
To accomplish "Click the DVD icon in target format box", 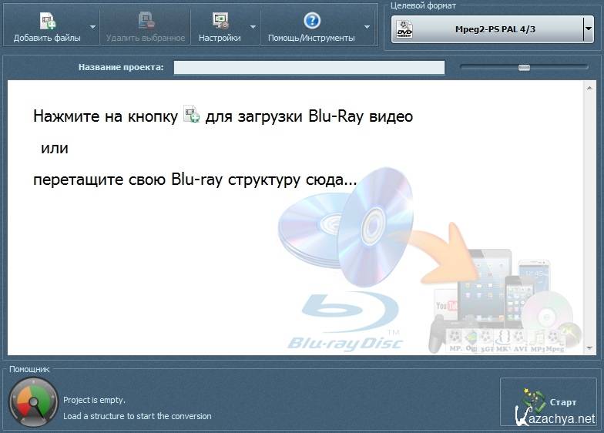I will pyautogui.click(x=405, y=30).
